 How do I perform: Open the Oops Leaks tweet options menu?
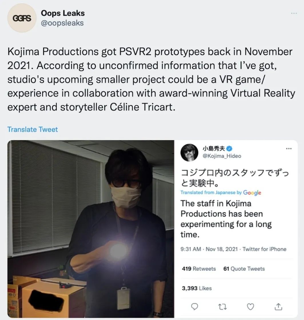294,13
